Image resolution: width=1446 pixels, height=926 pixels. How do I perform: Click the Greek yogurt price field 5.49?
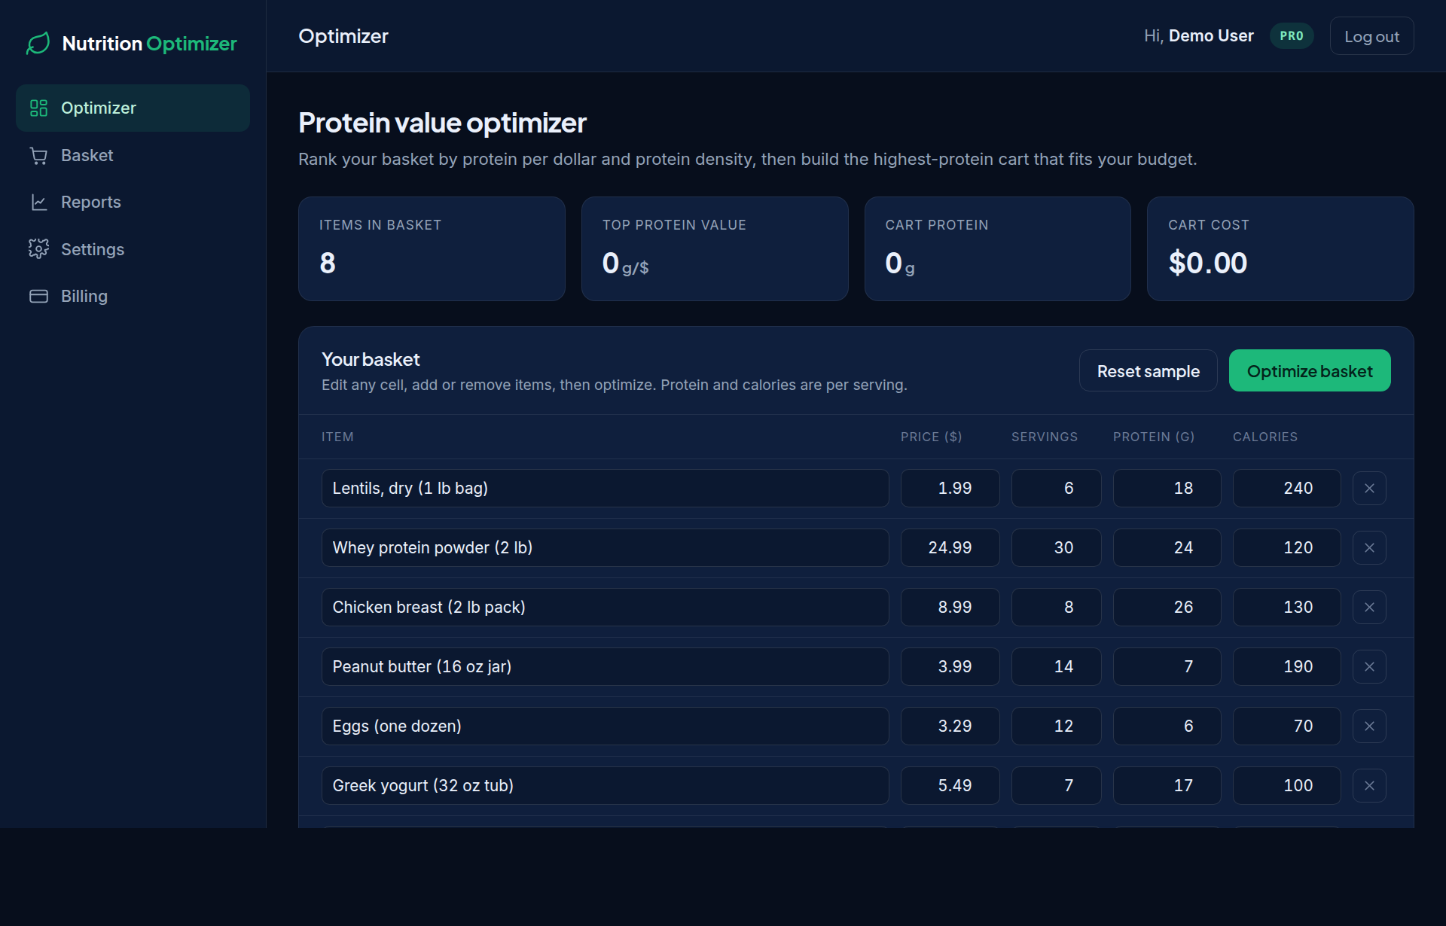pyautogui.click(x=950, y=786)
